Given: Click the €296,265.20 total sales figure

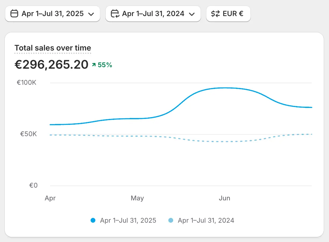Looking at the screenshot, I should point(52,65).
